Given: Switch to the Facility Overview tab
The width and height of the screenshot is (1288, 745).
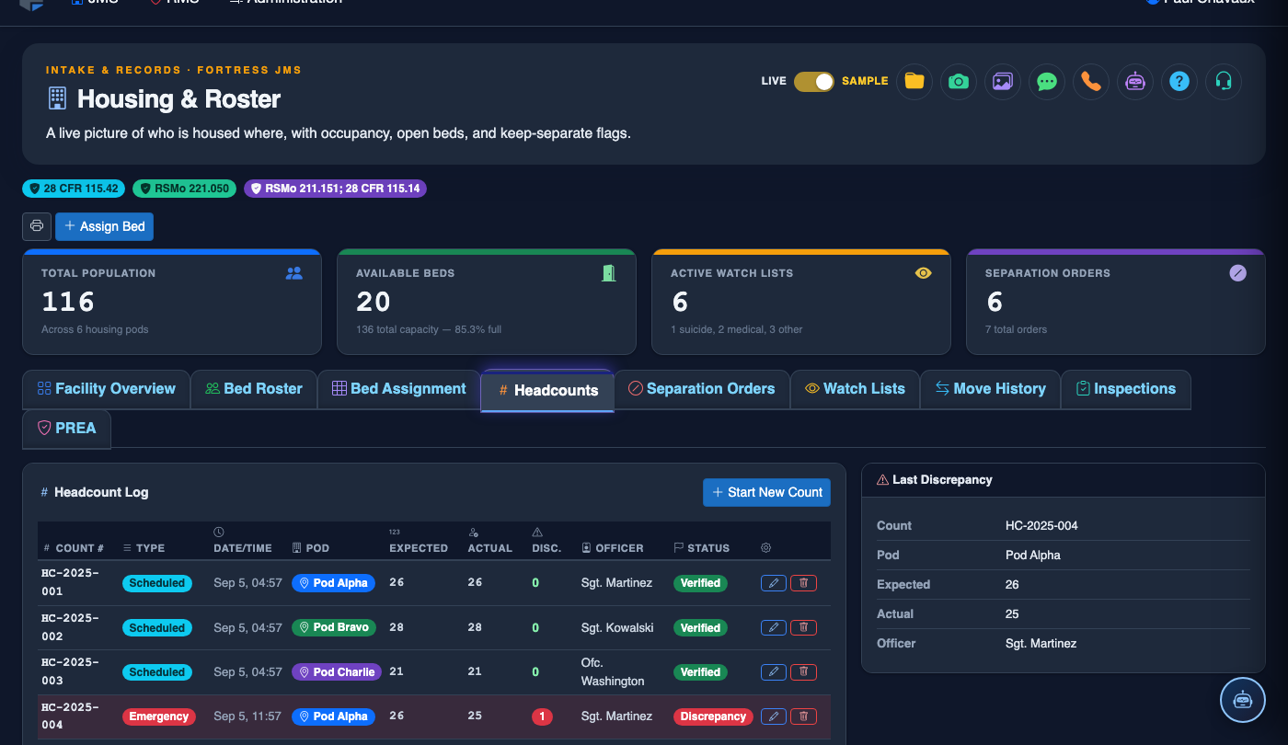Looking at the screenshot, I should [x=106, y=389].
